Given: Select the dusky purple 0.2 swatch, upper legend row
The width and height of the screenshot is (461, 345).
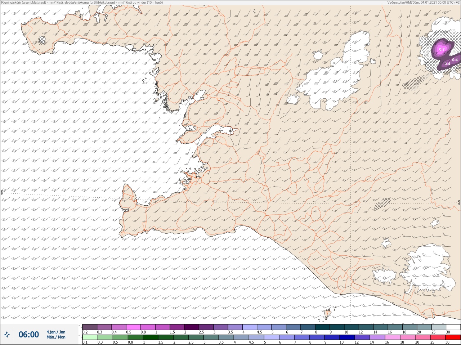Looking at the screenshot, I should [x=90, y=327].
